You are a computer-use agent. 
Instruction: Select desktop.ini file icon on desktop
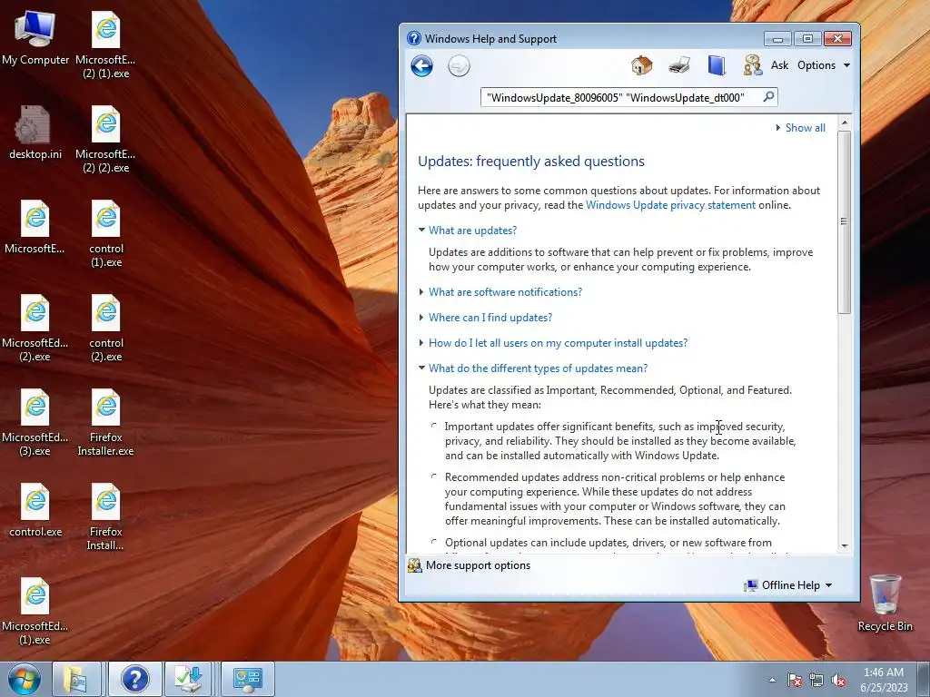(35, 133)
